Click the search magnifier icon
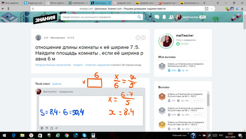 [139, 17]
